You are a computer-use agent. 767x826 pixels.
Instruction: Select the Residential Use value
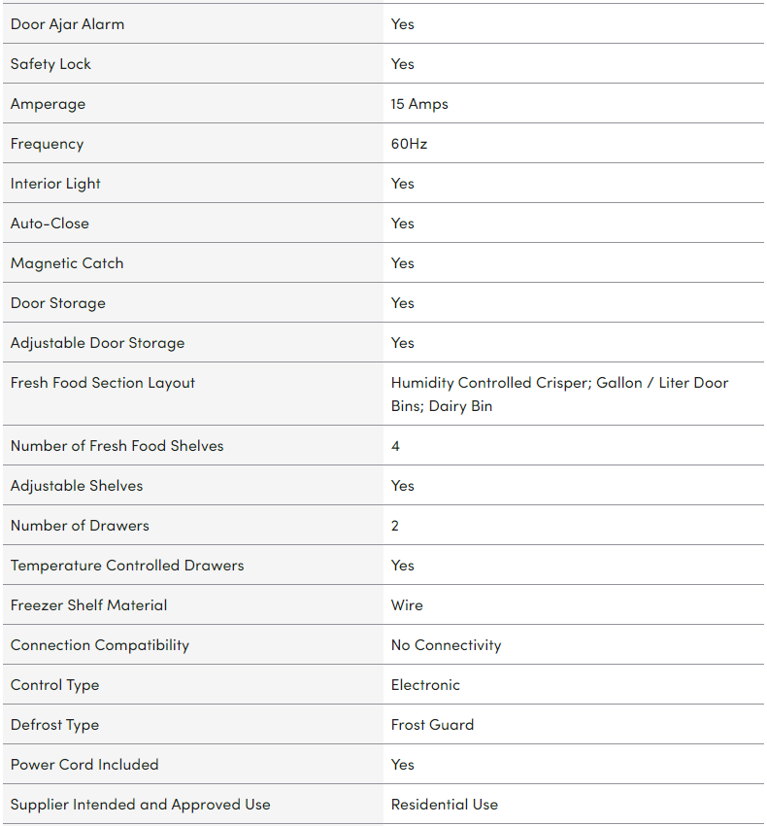click(444, 805)
